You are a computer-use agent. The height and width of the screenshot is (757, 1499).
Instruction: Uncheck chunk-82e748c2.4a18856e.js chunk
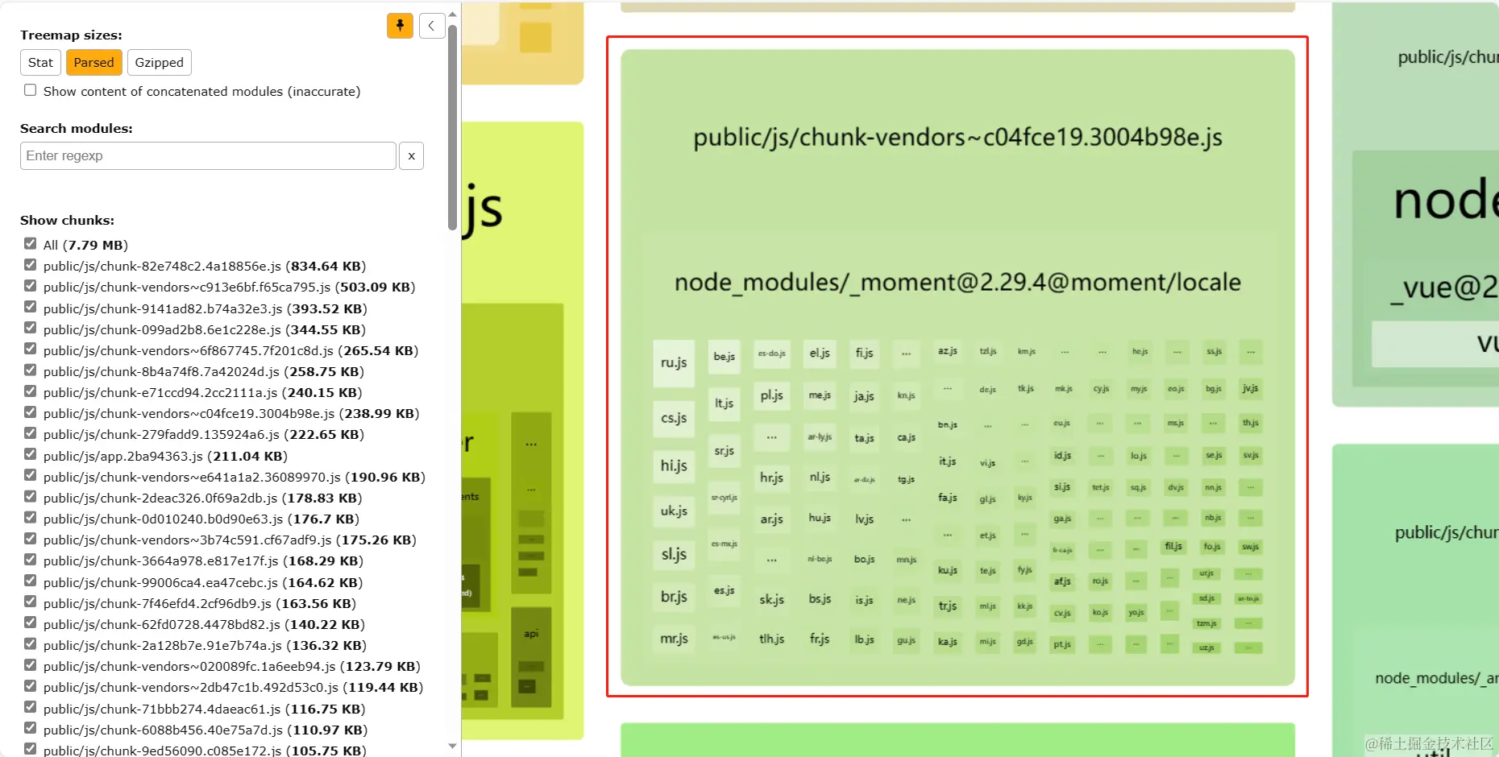pos(31,265)
